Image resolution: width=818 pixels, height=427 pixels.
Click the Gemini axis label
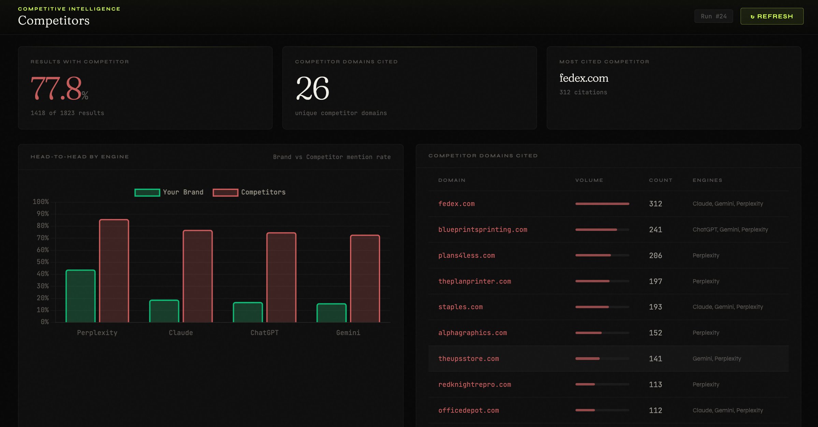coord(348,333)
